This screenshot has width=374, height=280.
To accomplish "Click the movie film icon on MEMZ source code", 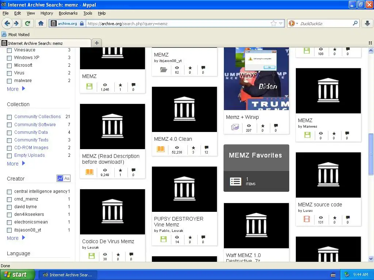I will pyautogui.click(x=307, y=219).
